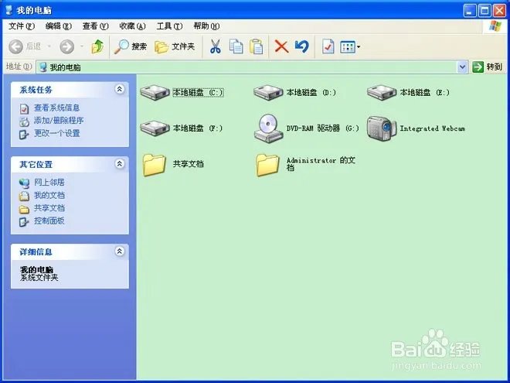Screen dimensions: 510x383
Task: Open the Views dropdown button
Action: 350,47
